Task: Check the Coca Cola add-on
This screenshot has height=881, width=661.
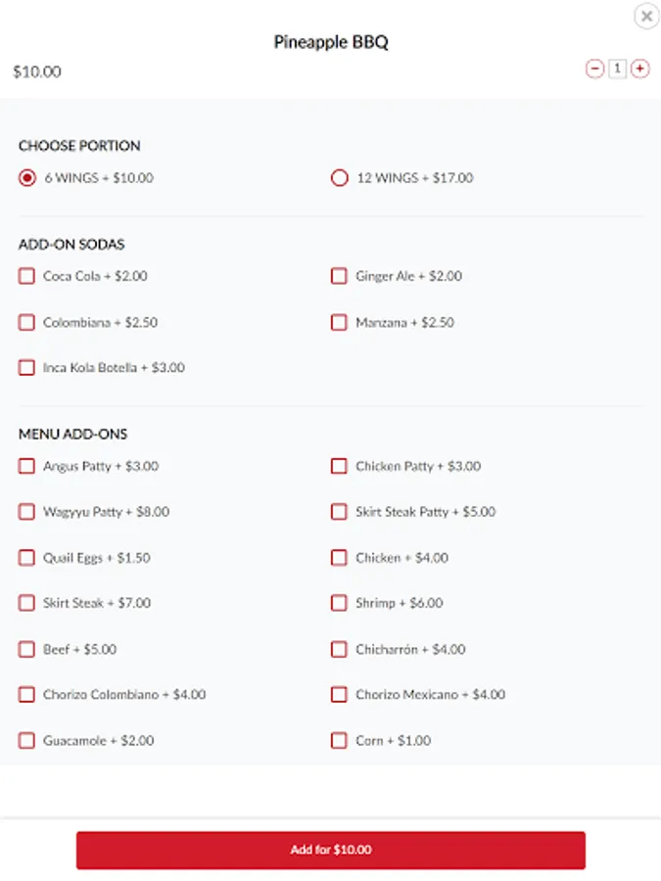Action: pyautogui.click(x=26, y=276)
